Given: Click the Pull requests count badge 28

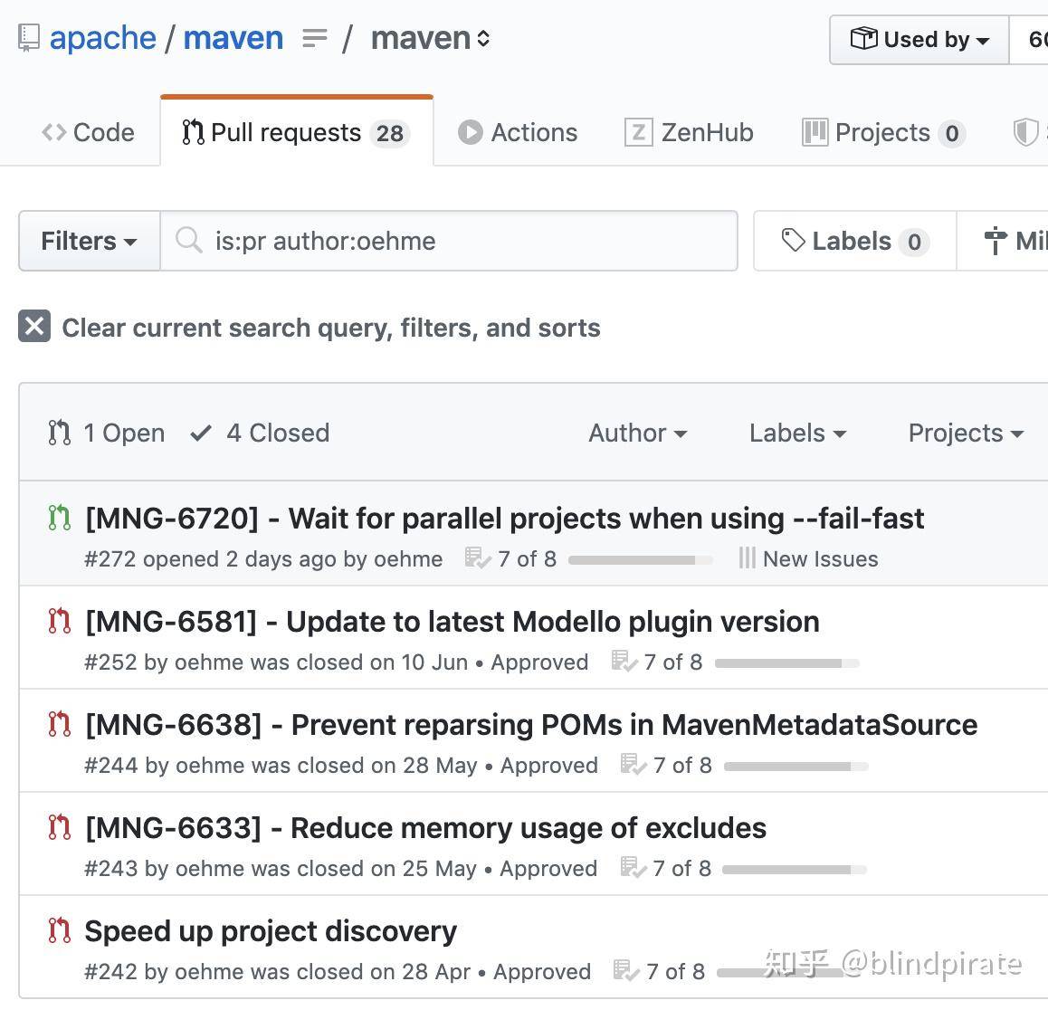Looking at the screenshot, I should (x=390, y=133).
